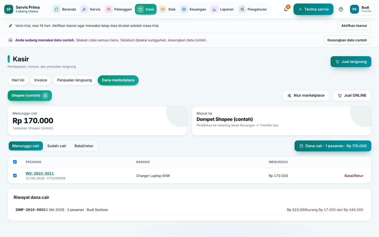Switch to the Invoice tab
The image size is (379, 237).
tap(41, 80)
